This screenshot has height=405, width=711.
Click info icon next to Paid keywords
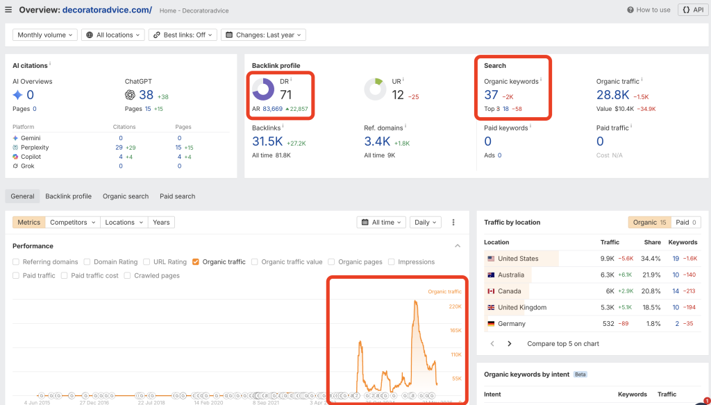[x=530, y=126]
